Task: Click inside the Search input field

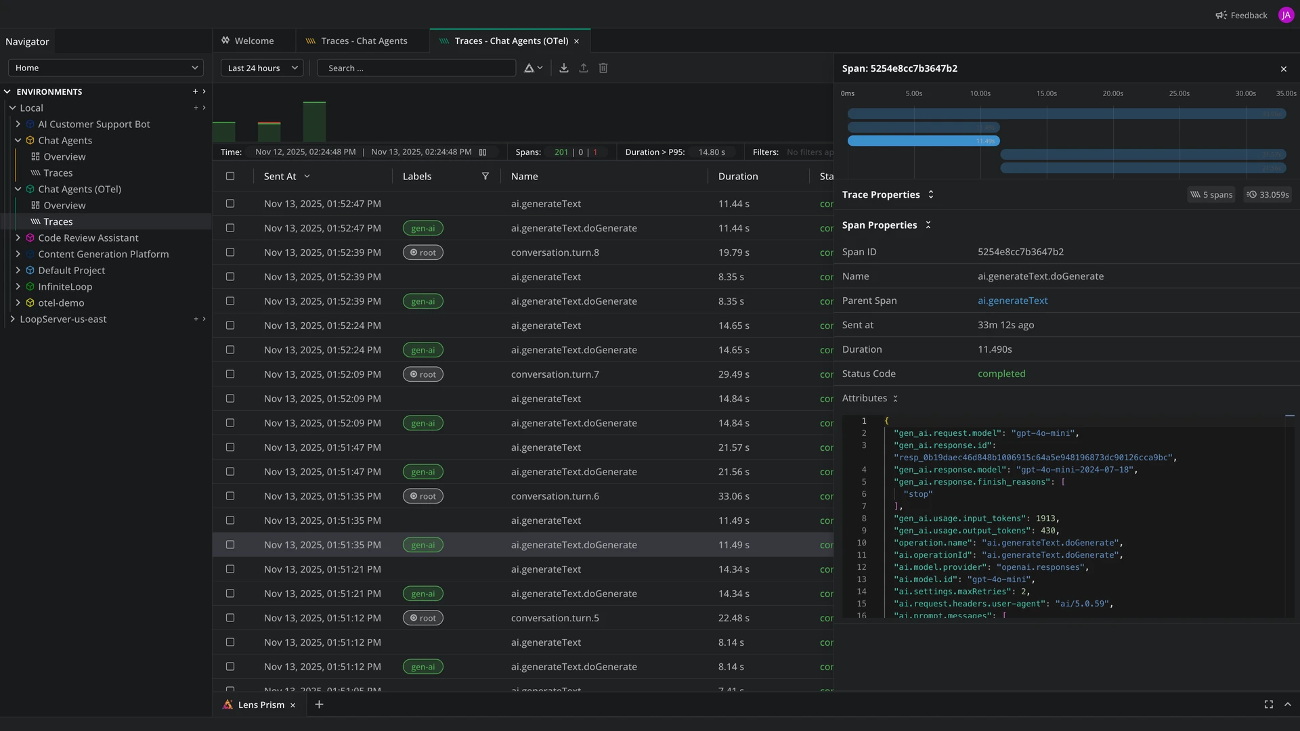Action: click(x=416, y=68)
